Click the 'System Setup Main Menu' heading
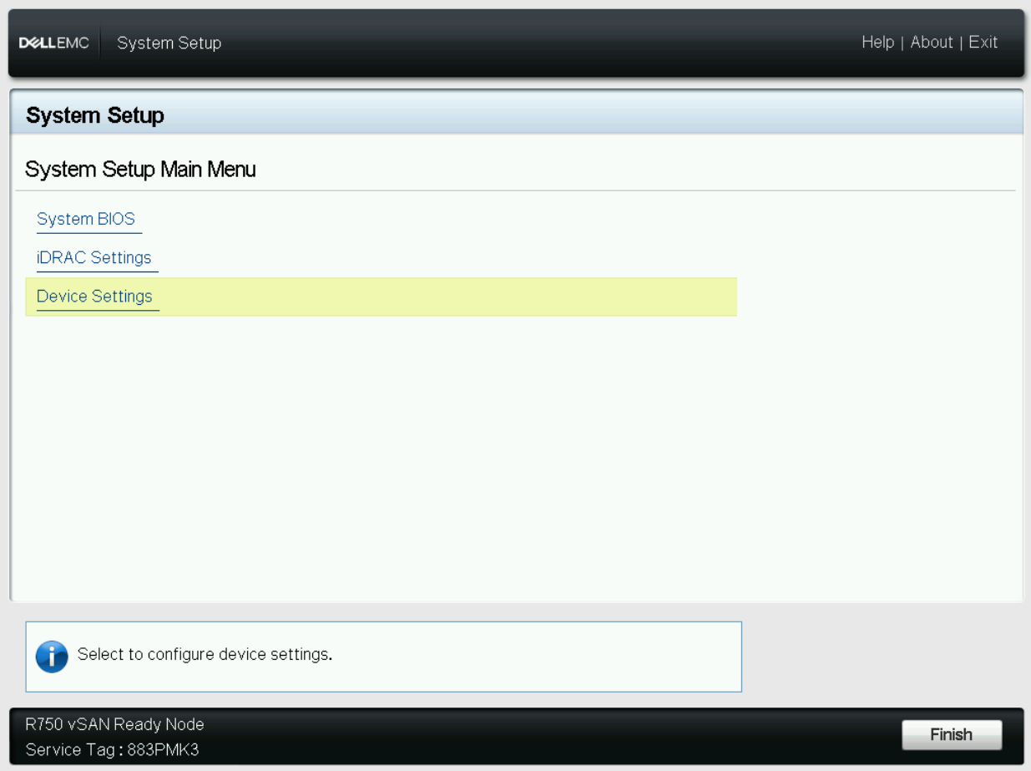Screen dimensions: 1031x771 click(x=140, y=170)
